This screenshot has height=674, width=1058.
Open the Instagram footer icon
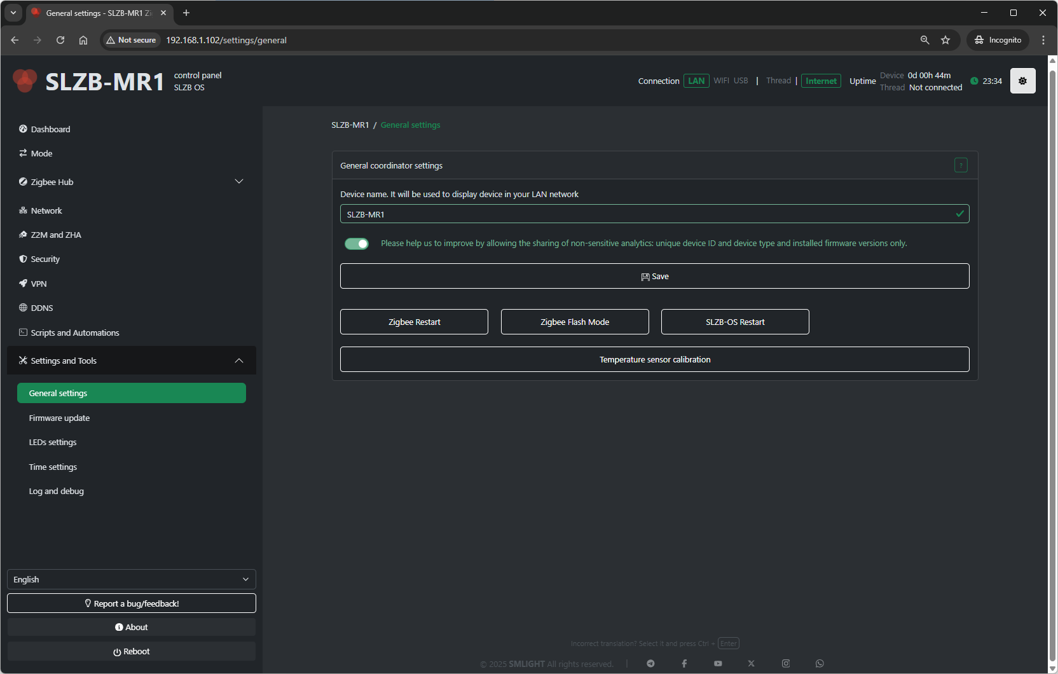[786, 663]
